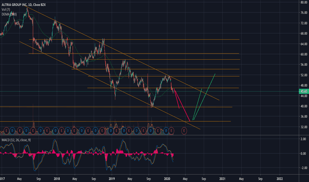Click the 2018 label on time axis

click(57, 179)
